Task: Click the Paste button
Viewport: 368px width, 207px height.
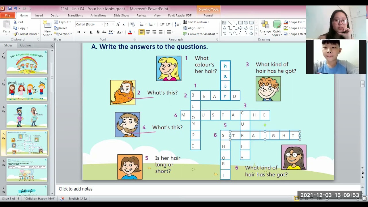Action: point(7,27)
